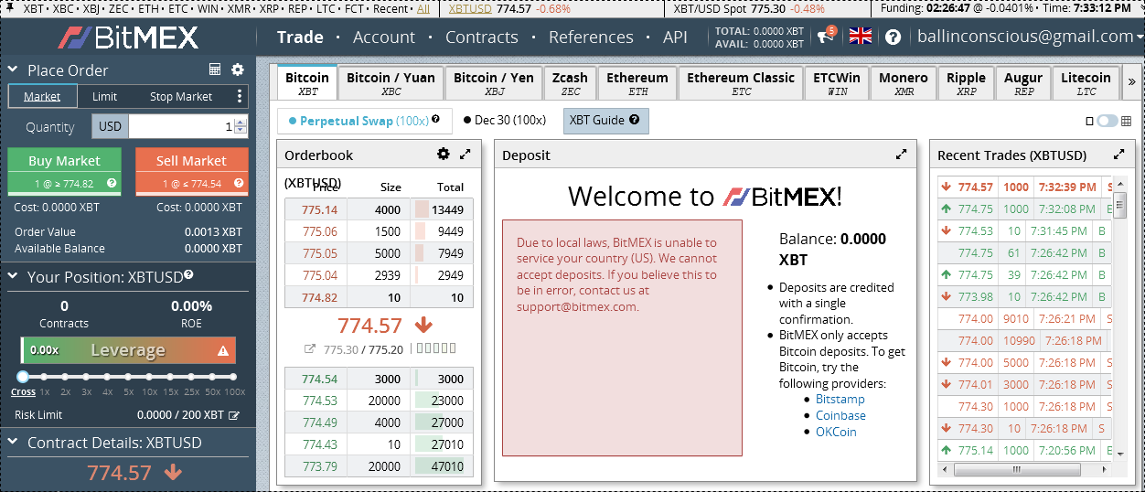Change language via UK flag icon
The width and height of the screenshot is (1145, 492).
tap(861, 37)
